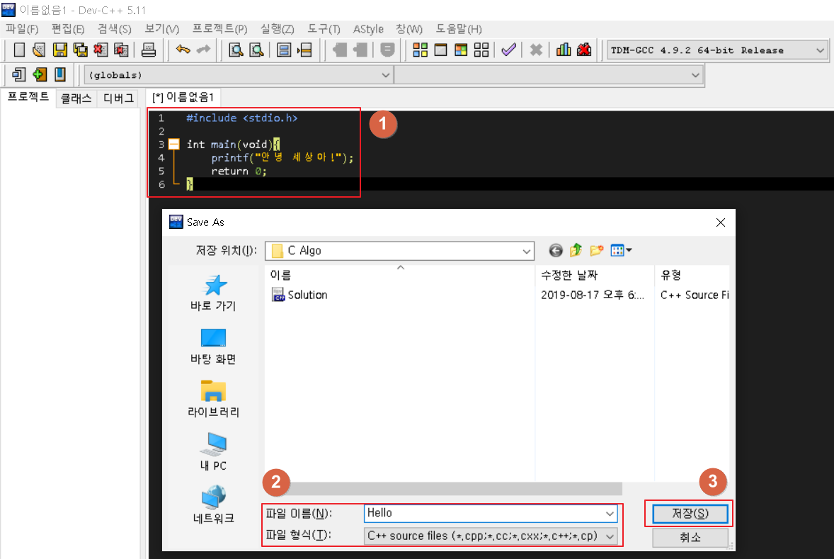This screenshot has height=559, width=834.
Task: Open the 실행(Z) menu
Action: click(277, 29)
